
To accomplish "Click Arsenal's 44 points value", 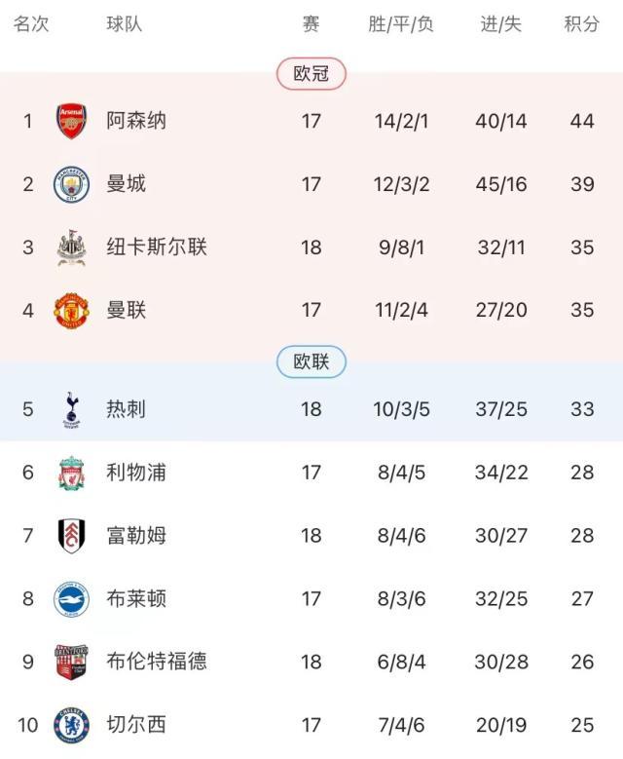I will pos(582,121).
